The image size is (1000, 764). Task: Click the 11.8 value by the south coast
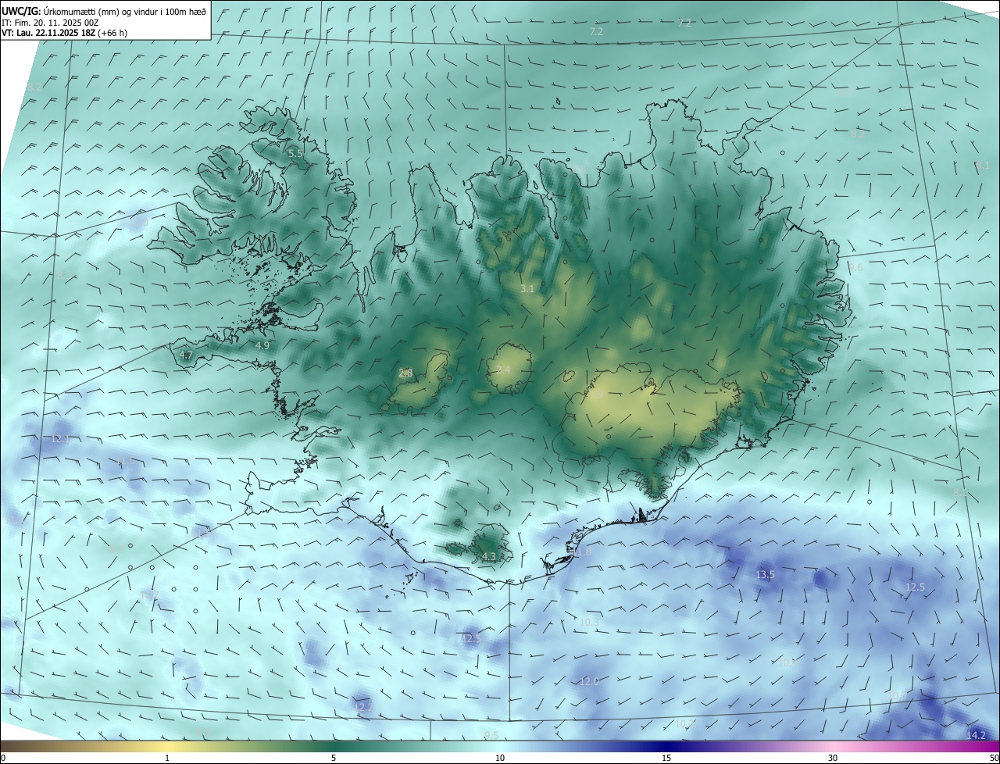[x=582, y=552]
